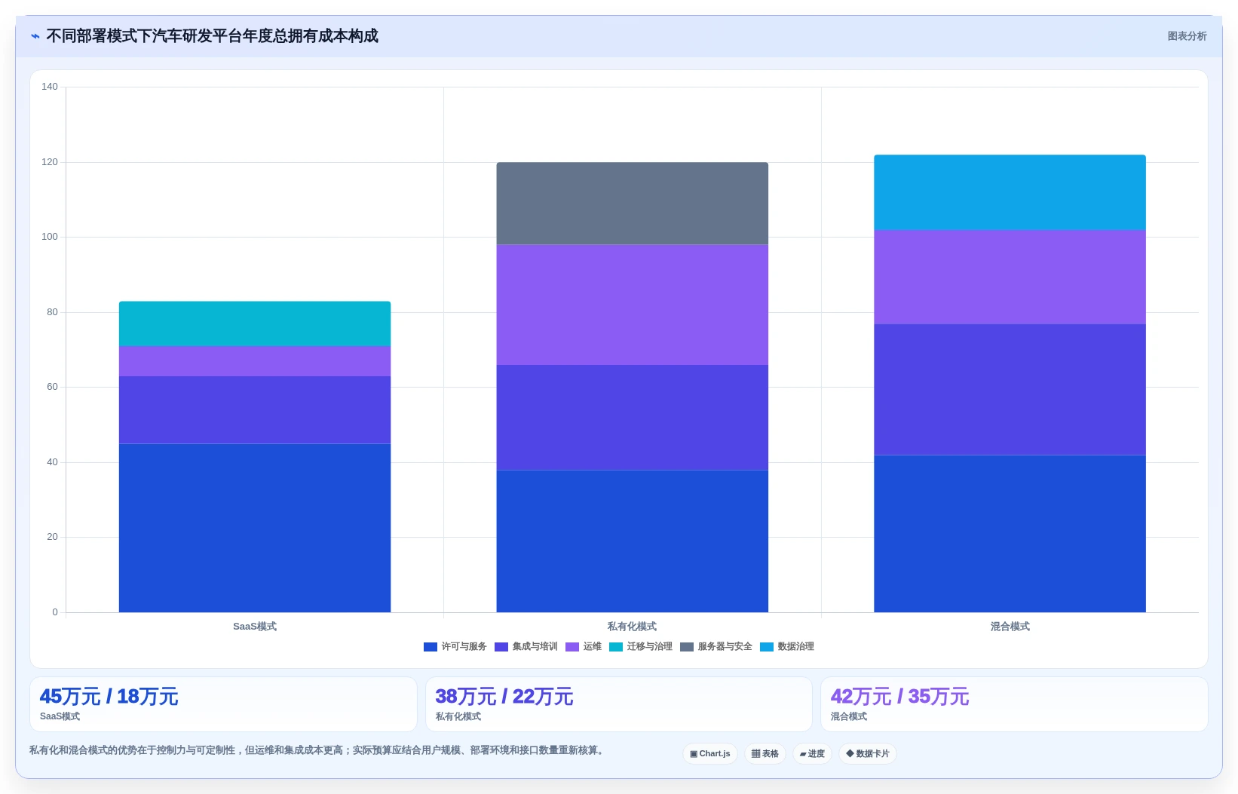This screenshot has width=1238, height=794.
Task: Click 混合模式 bar's 集成与培训 segment
Action: tap(1010, 389)
